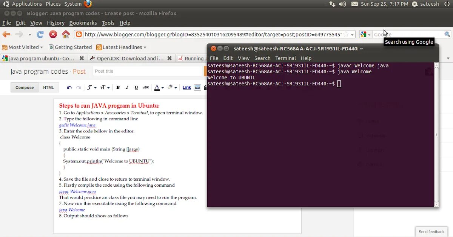Screen dimensions: 453x237
Task: Open the Terminal window's Edit menu
Action: (228, 58)
